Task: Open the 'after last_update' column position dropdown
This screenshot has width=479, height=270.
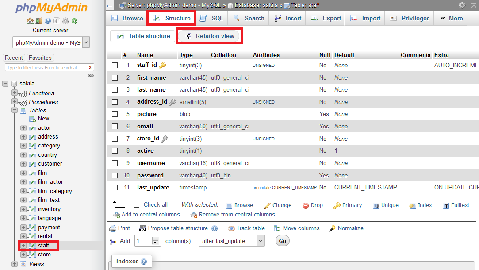Action: [x=231, y=241]
